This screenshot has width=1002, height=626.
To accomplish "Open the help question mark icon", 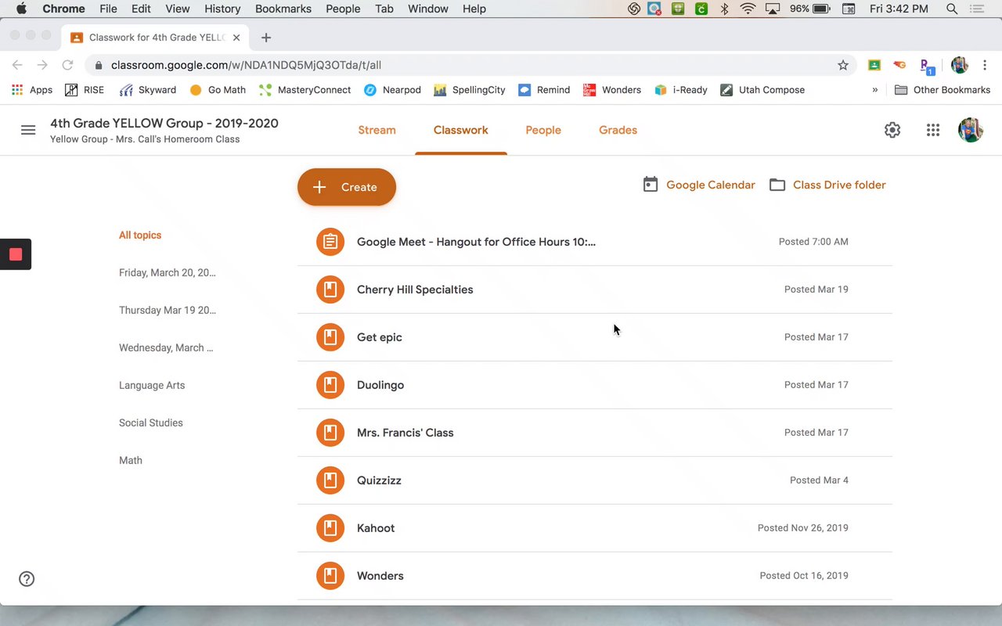I will click(27, 579).
